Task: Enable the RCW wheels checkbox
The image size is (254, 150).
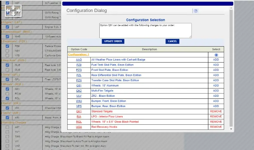Action: pyautogui.click(x=7, y=94)
